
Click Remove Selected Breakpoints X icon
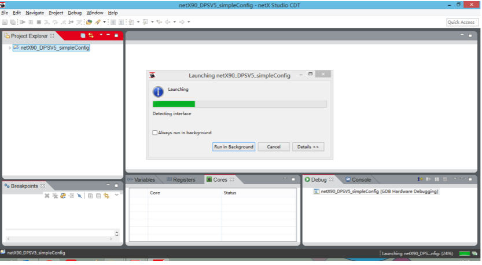pos(47,196)
